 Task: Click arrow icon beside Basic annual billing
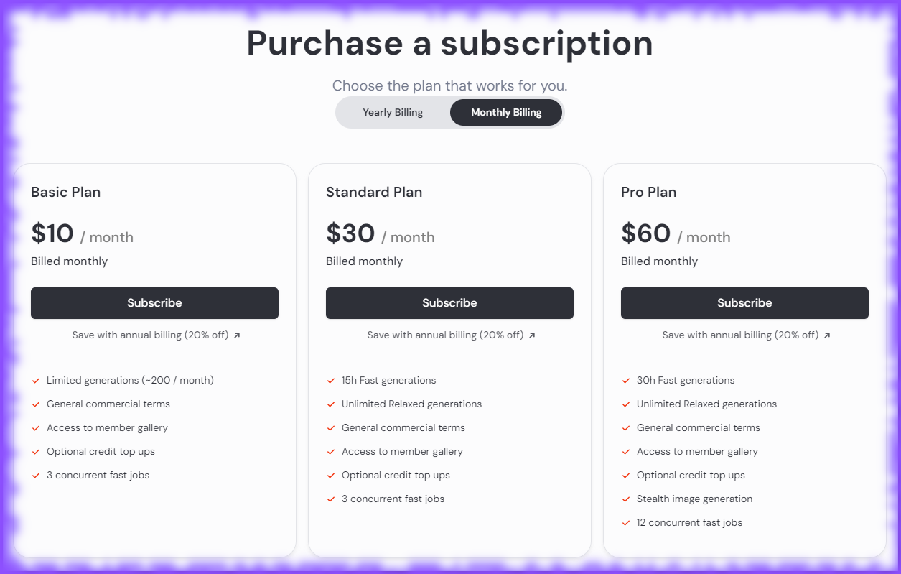point(237,335)
